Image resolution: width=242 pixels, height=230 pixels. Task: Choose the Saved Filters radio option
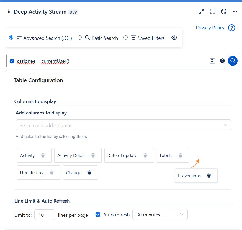126,38
